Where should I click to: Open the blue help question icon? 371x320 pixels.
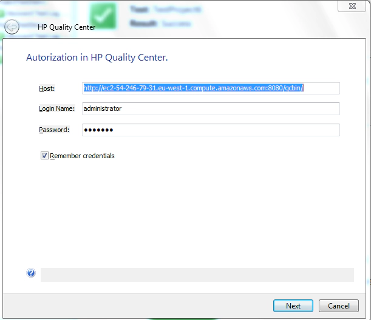pyautogui.click(x=31, y=273)
